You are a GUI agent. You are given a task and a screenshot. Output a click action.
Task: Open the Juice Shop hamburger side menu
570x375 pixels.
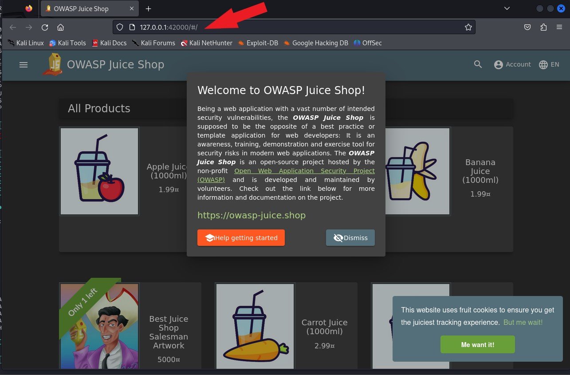pos(24,64)
